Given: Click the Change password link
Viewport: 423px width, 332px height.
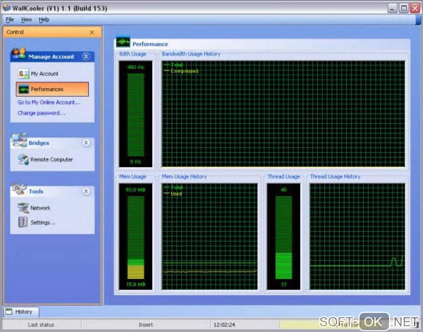Looking at the screenshot, I should pyautogui.click(x=41, y=113).
